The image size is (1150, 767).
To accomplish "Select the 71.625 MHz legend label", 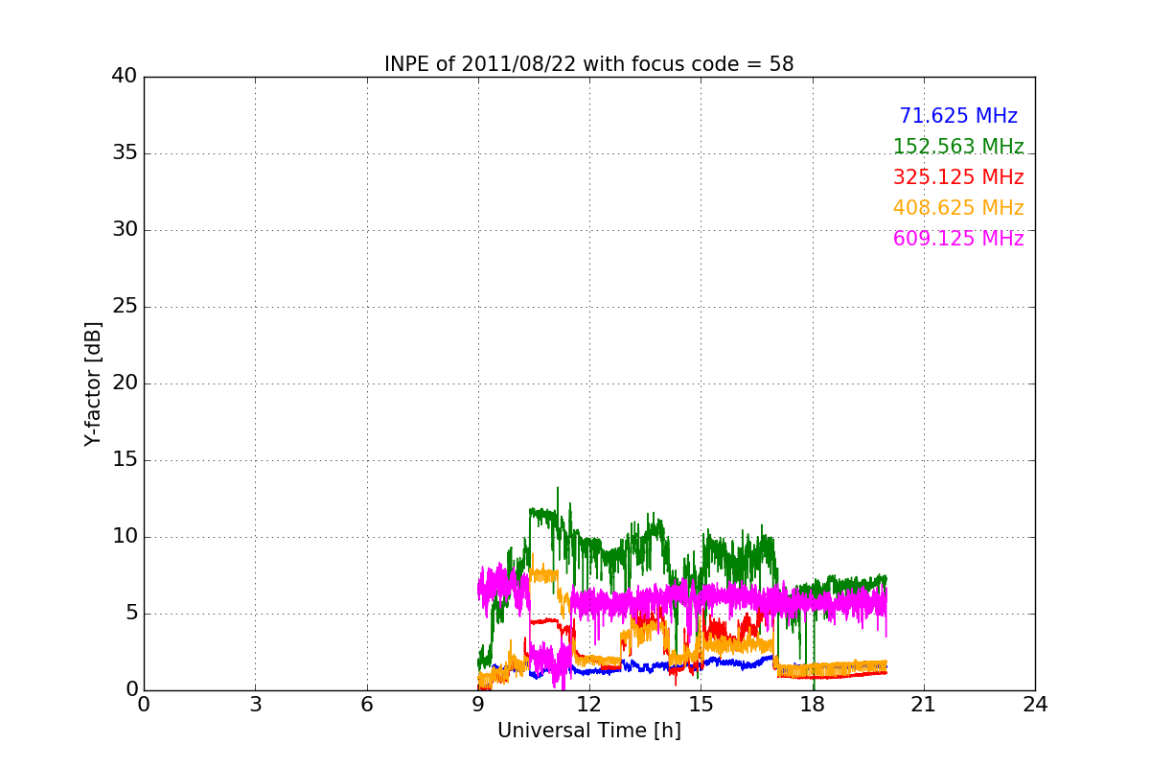I will (x=958, y=116).
